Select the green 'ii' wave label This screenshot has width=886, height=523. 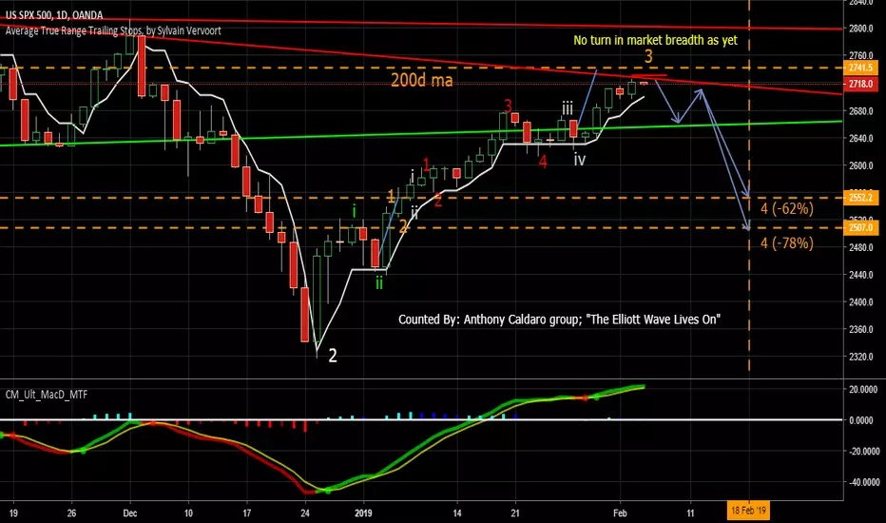pyautogui.click(x=379, y=282)
